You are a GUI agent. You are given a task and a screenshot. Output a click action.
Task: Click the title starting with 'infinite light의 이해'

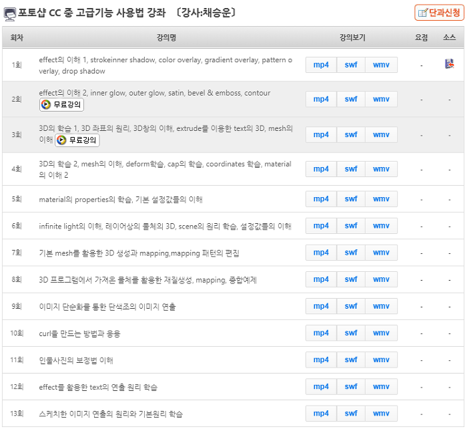pos(165,226)
